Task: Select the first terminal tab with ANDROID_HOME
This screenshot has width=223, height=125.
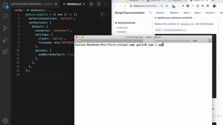Action: pos(109,41)
